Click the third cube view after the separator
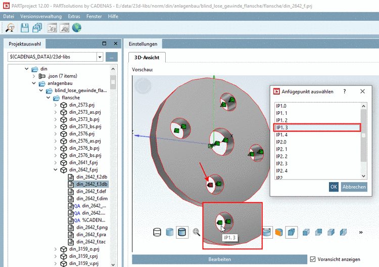 coord(331,233)
